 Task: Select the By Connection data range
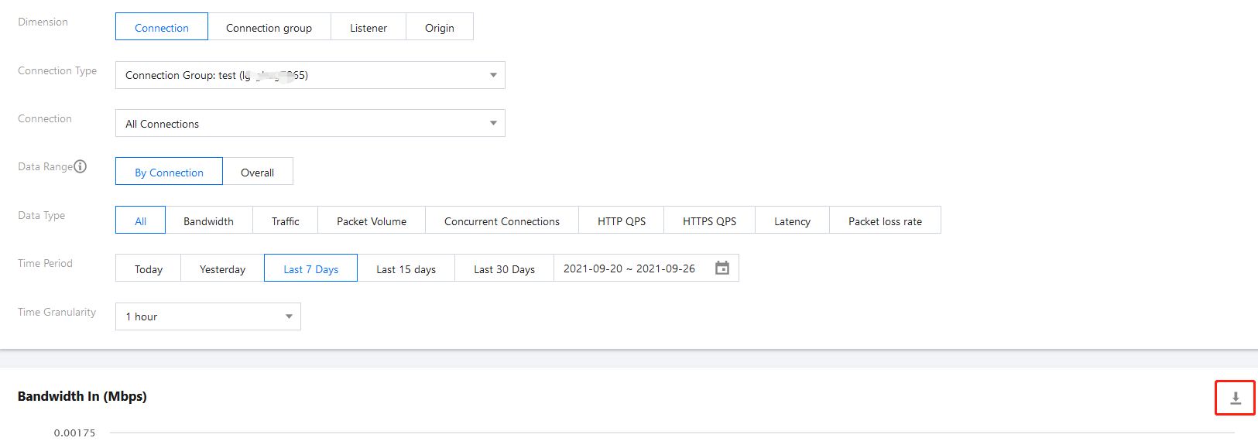pyautogui.click(x=169, y=172)
